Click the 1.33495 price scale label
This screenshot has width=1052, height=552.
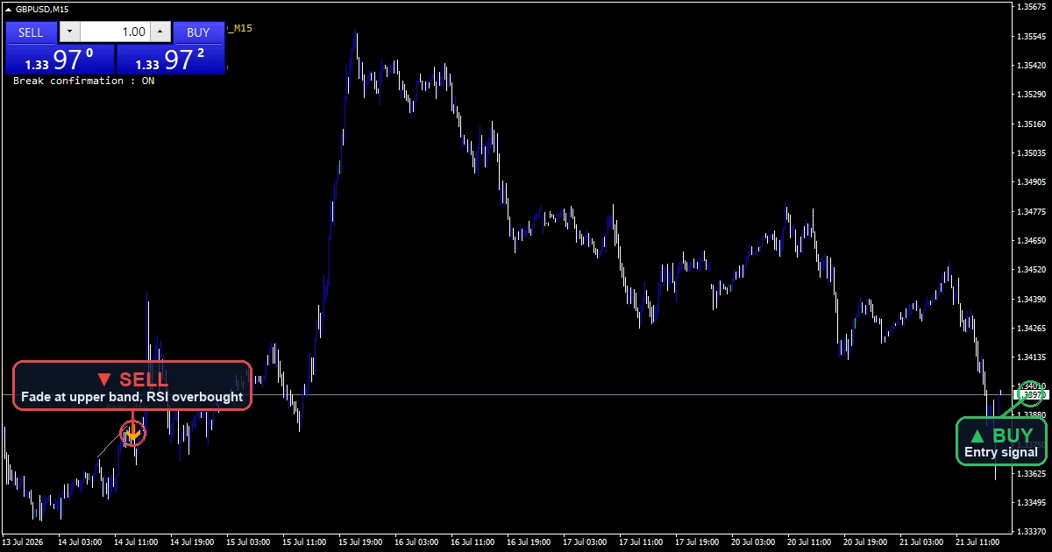pyautogui.click(x=1032, y=503)
